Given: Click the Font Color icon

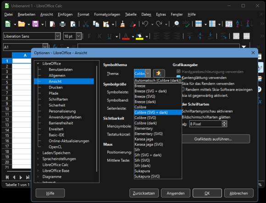Looking at the screenshot, I should coord(126,36).
